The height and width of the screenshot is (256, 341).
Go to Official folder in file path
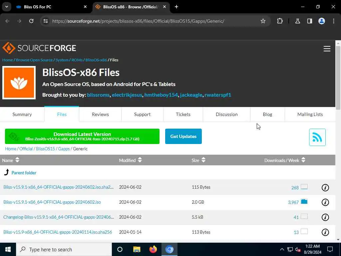point(26,149)
